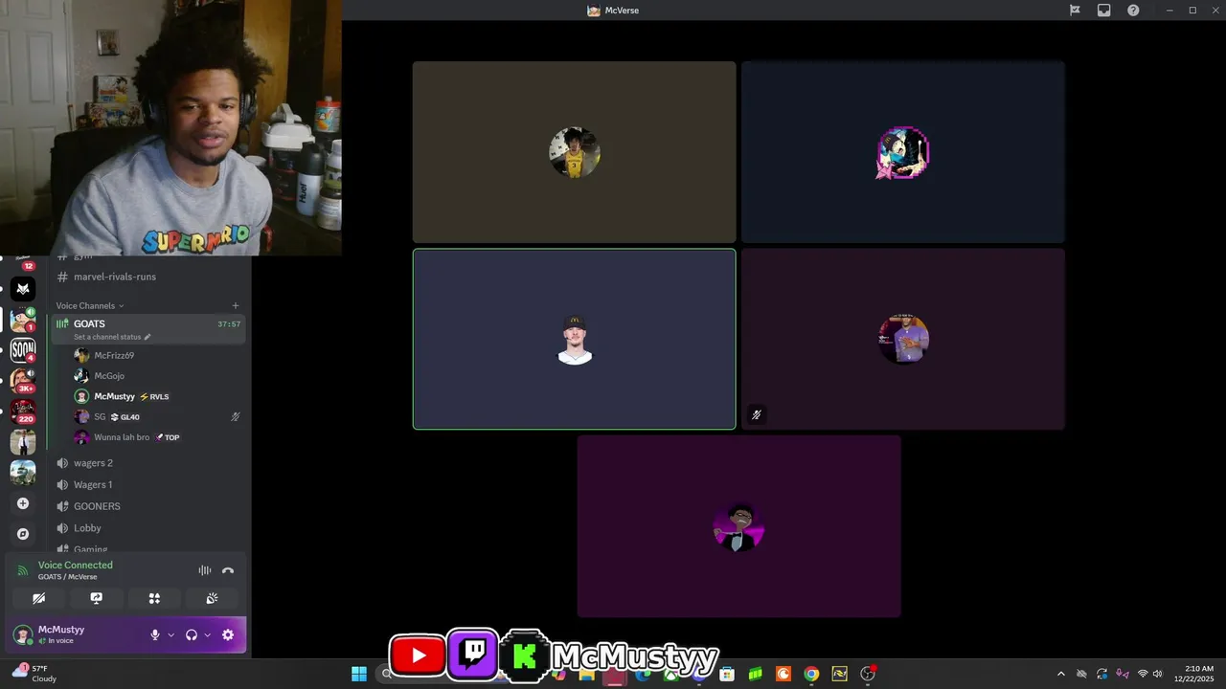
Task: Select the SOON server icon
Action: (23, 349)
